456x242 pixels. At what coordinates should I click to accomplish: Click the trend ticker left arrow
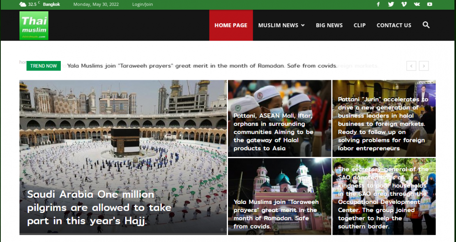click(x=411, y=66)
